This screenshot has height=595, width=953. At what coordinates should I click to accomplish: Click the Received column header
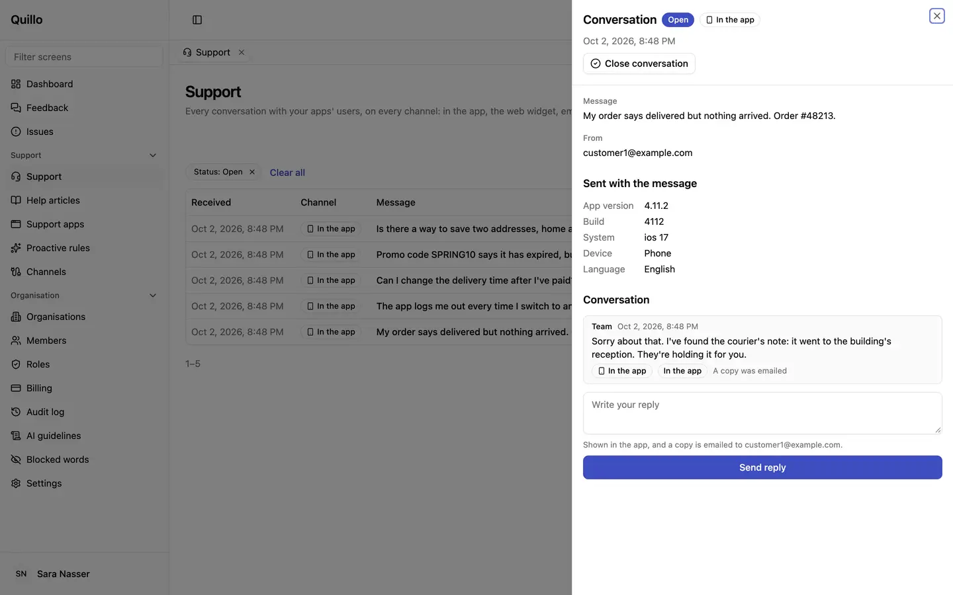[211, 202]
